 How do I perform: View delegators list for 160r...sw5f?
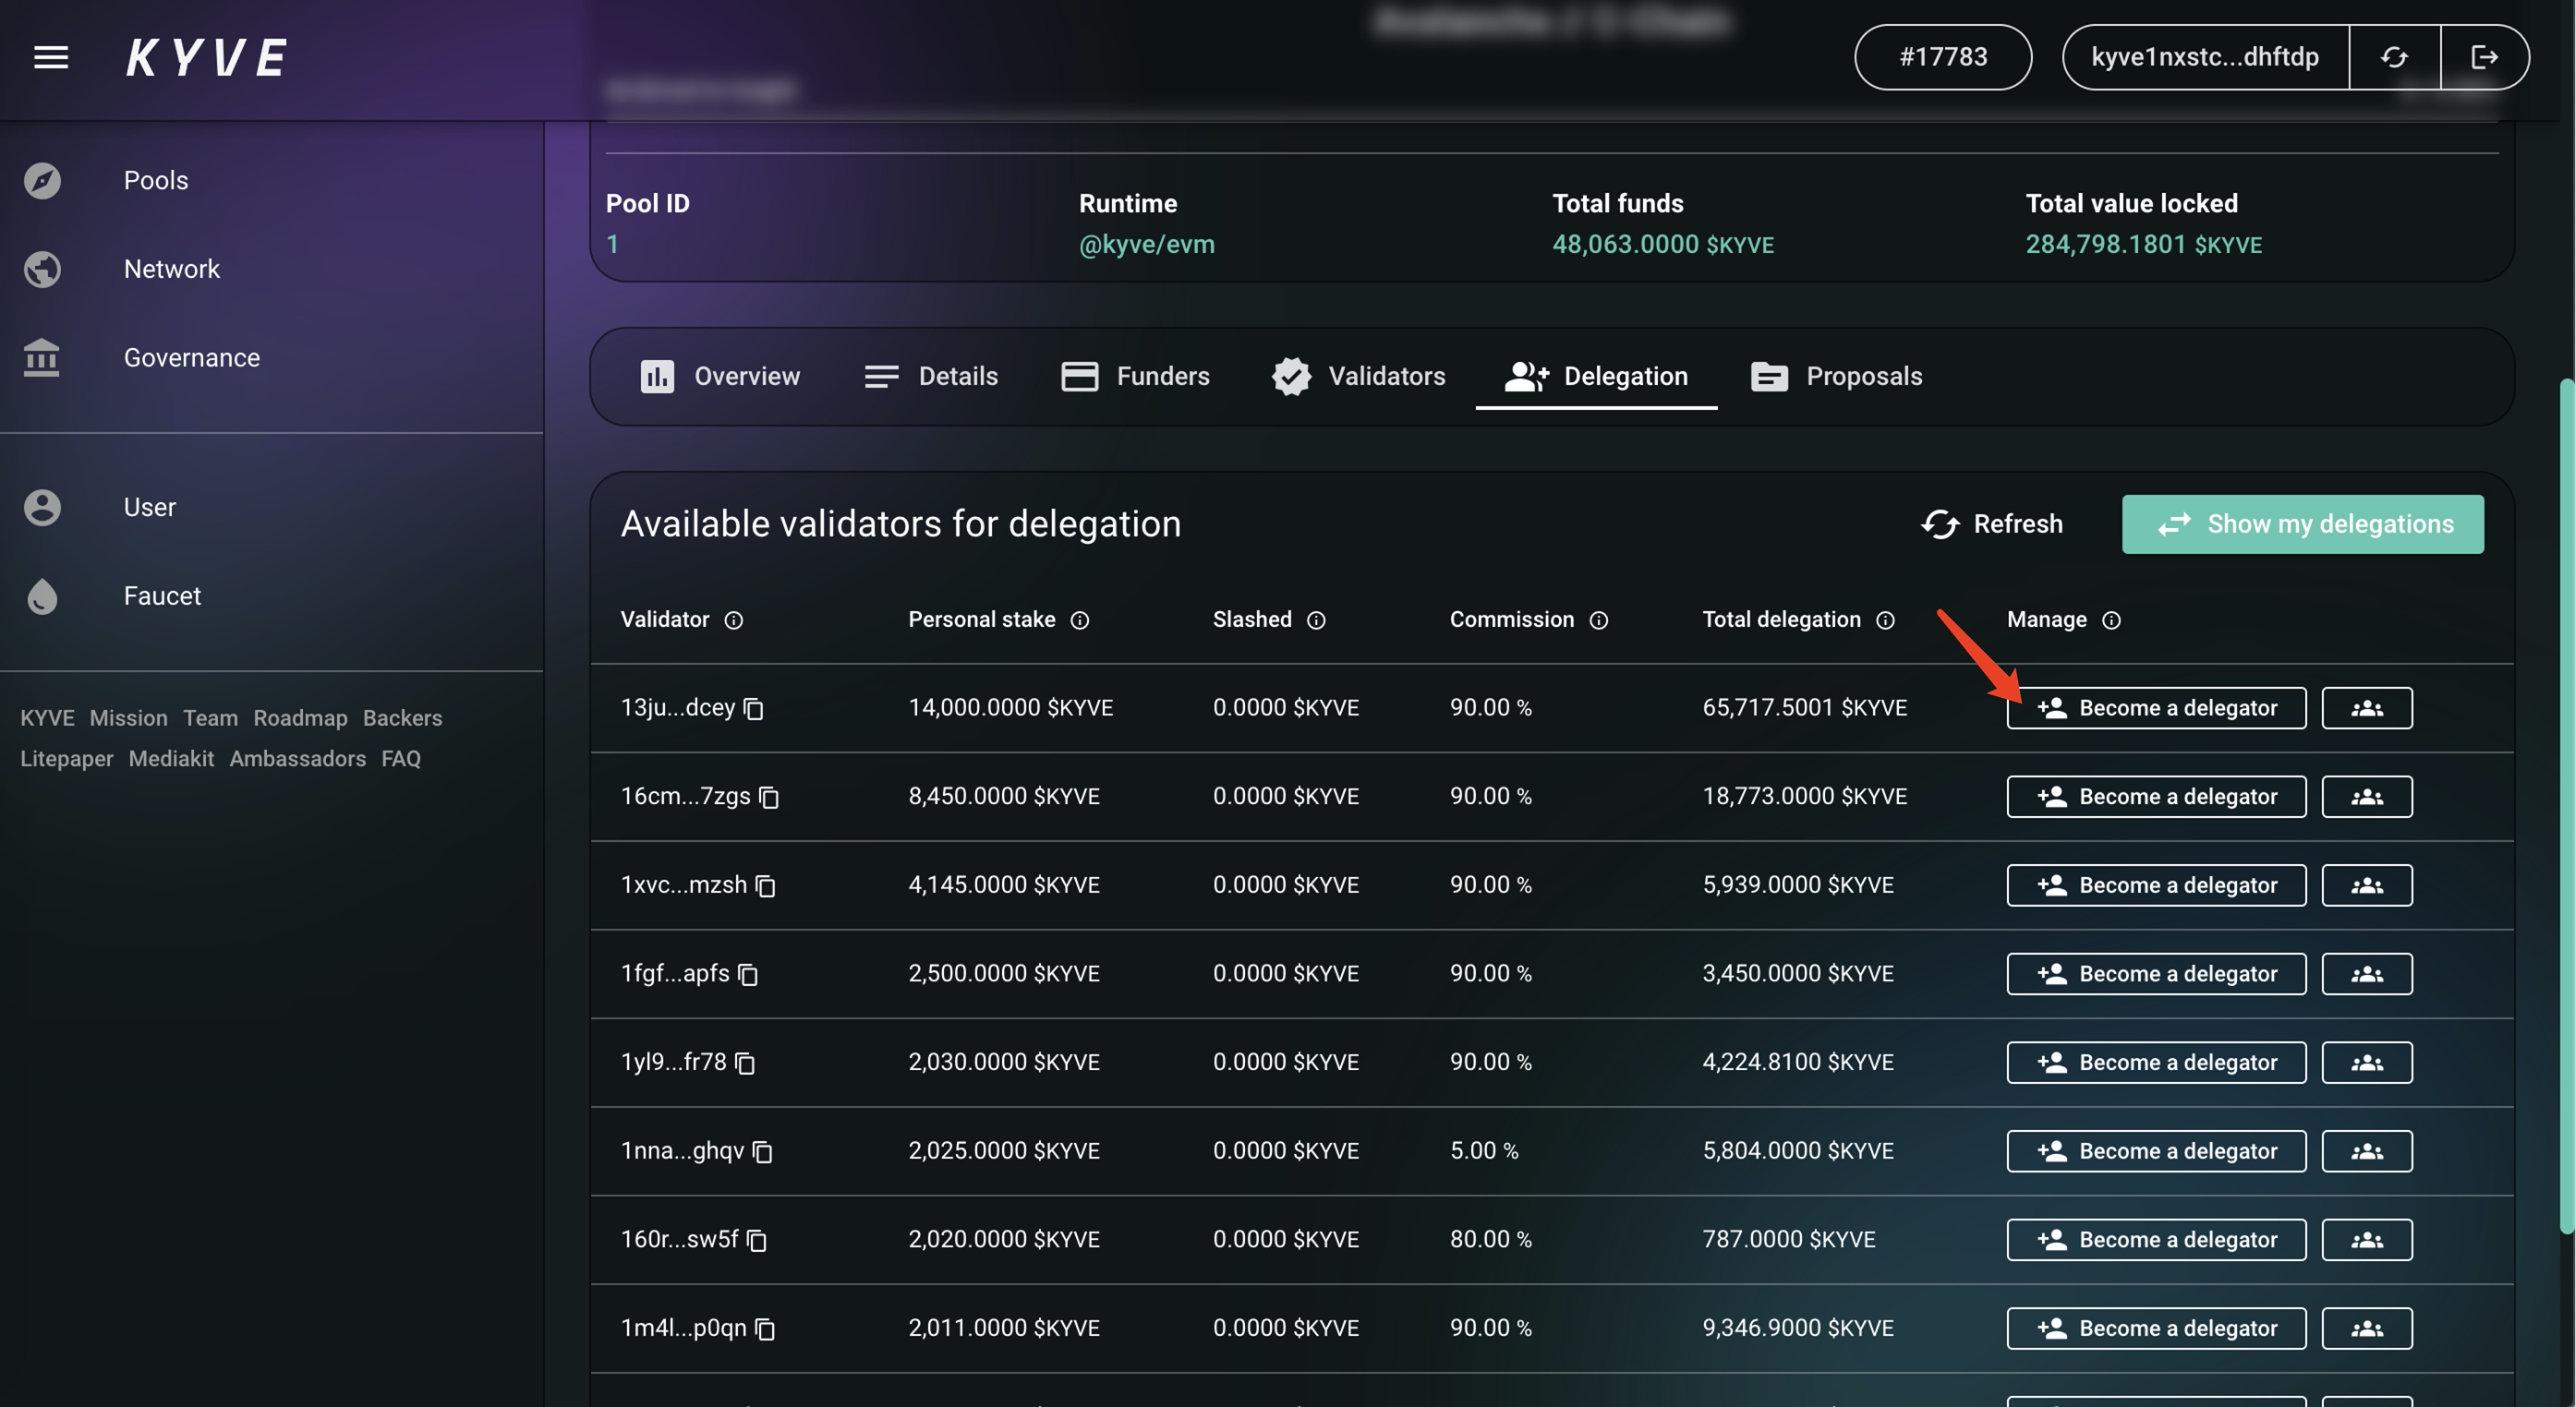pyautogui.click(x=2365, y=1239)
